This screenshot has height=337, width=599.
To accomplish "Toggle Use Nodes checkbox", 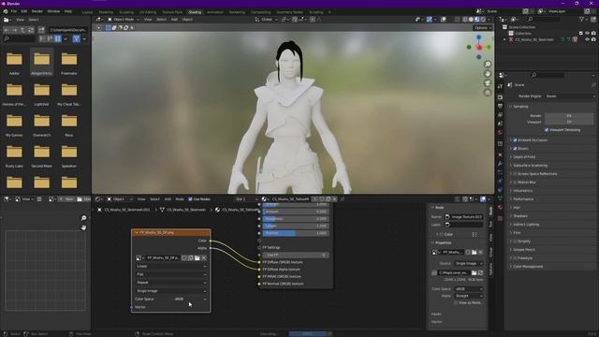I will click(190, 199).
